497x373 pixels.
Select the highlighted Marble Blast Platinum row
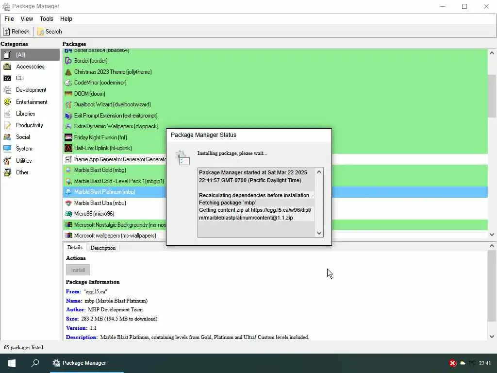coord(275,192)
